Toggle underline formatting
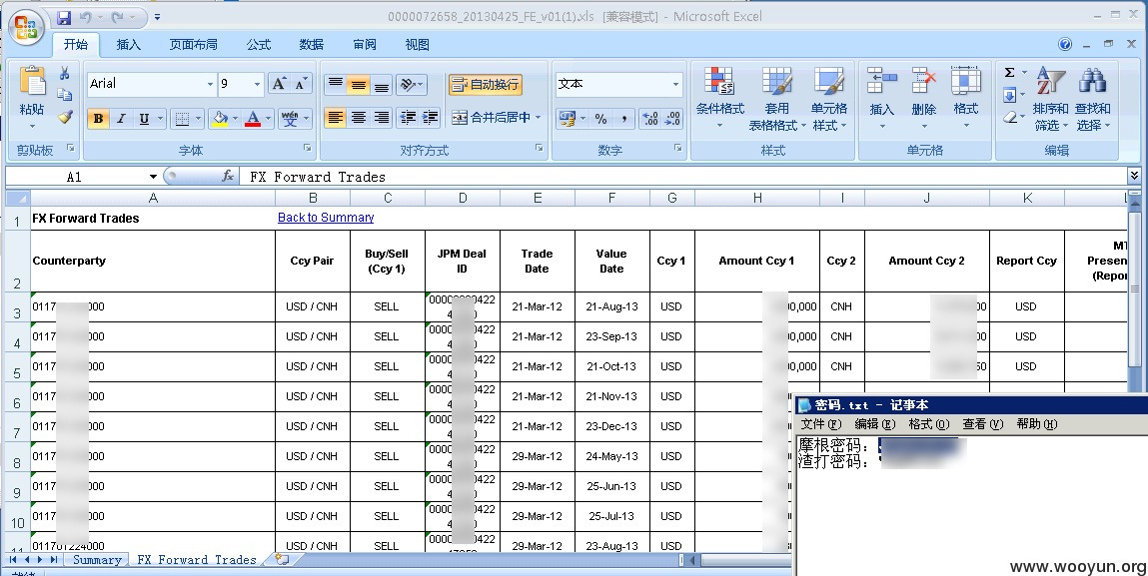The width and height of the screenshot is (1148, 576). [144, 119]
